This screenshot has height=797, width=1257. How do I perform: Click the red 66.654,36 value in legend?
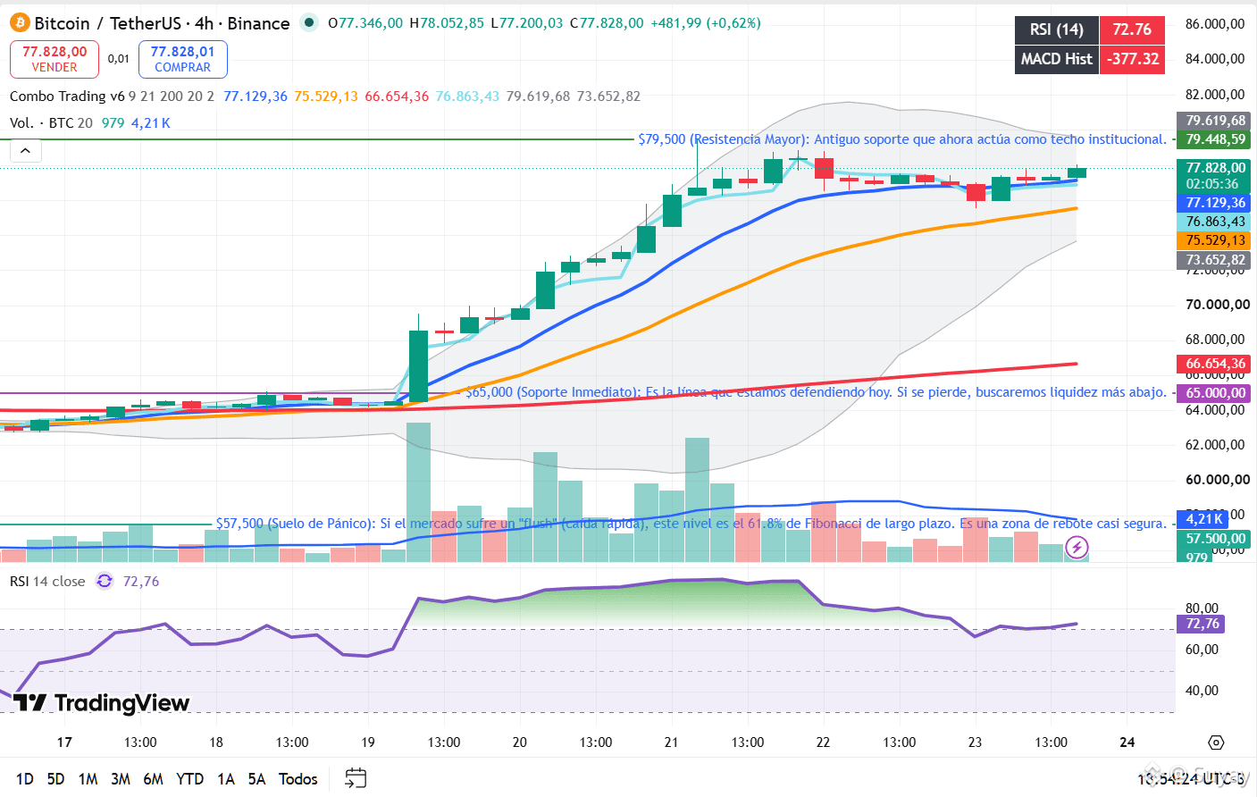click(397, 96)
